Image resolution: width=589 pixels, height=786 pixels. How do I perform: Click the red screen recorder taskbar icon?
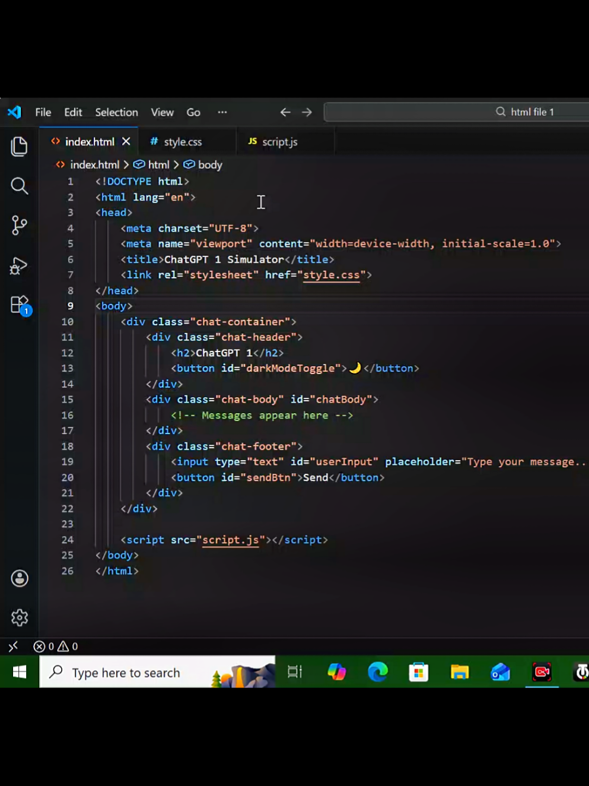(x=542, y=672)
